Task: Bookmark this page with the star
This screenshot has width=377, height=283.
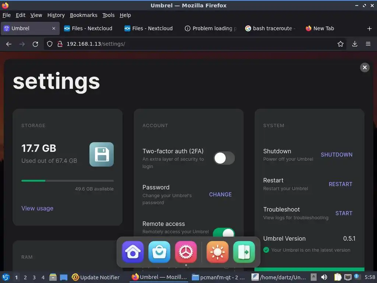Action: (x=340, y=44)
